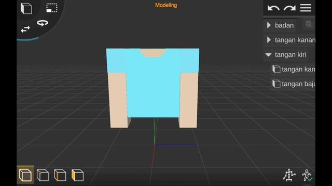
Task: Select the badan group label
Action: coord(284,25)
